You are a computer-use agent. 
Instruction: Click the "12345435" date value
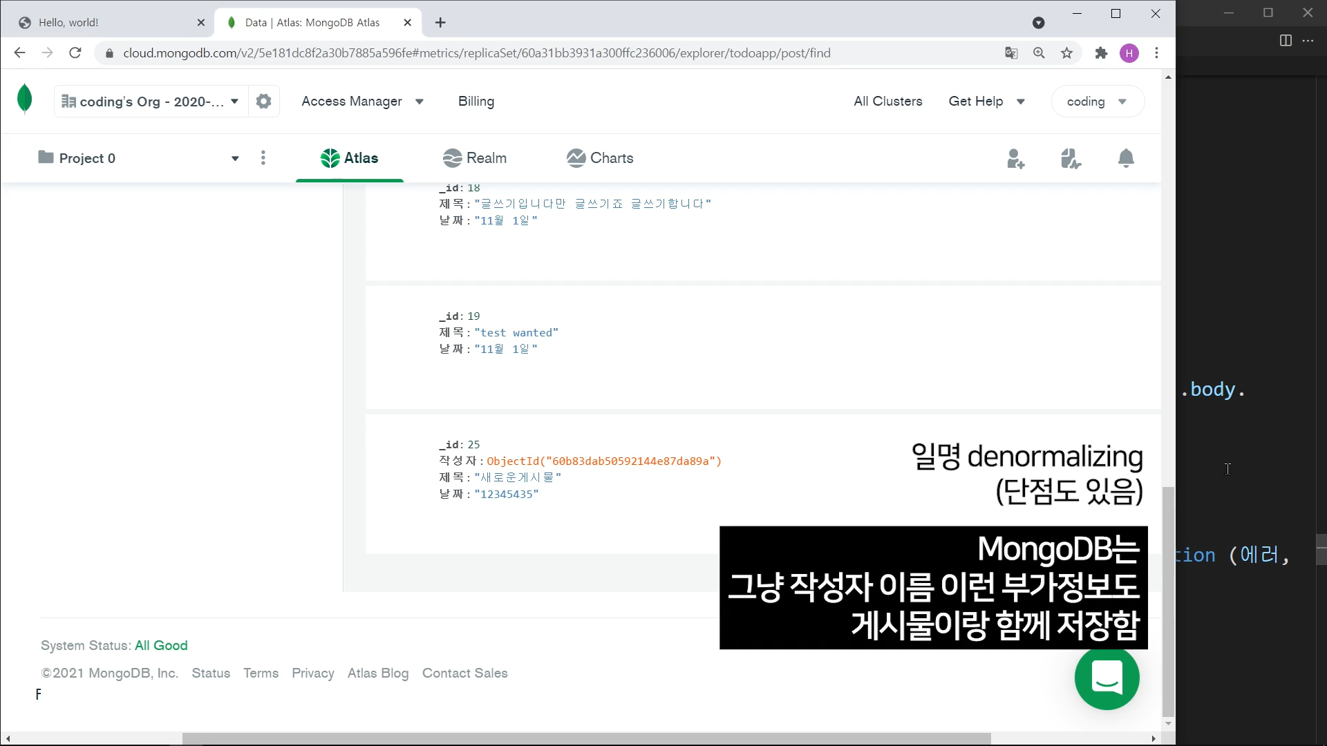click(x=507, y=494)
